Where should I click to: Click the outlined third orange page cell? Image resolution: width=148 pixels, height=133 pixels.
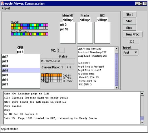pyautogui.click(x=47, y=75)
